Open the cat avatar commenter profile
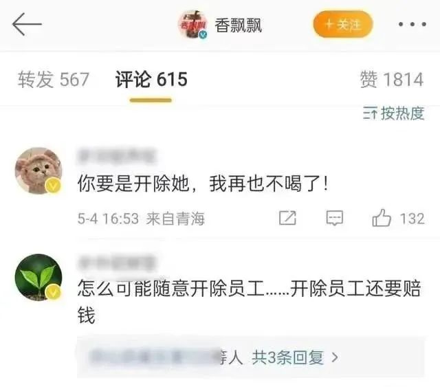The image size is (440, 387). click(x=38, y=170)
